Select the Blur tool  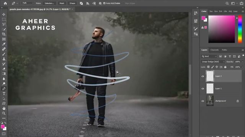[x=4, y=79]
